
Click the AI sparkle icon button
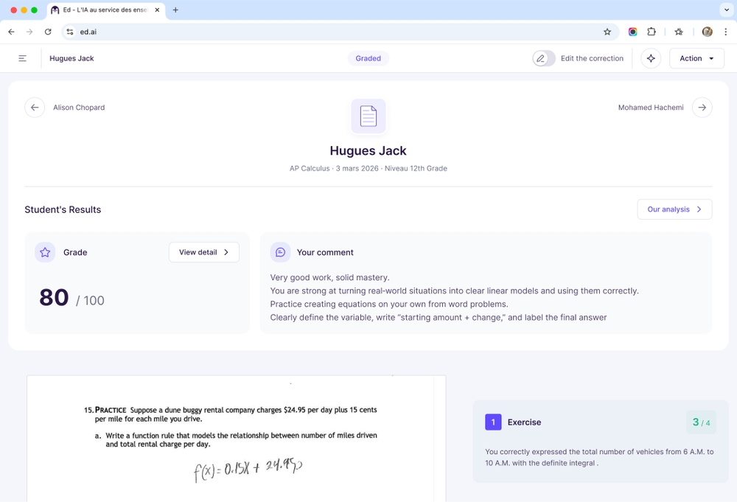click(651, 58)
